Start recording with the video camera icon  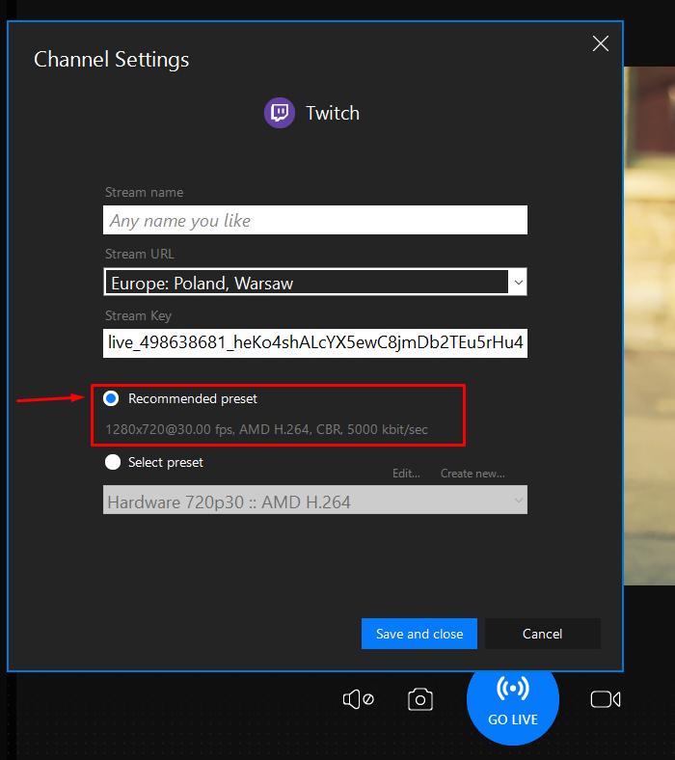[x=606, y=699]
